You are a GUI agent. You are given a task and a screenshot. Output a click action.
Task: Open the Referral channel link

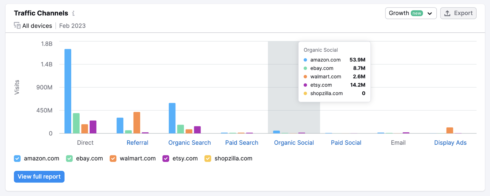pos(138,143)
